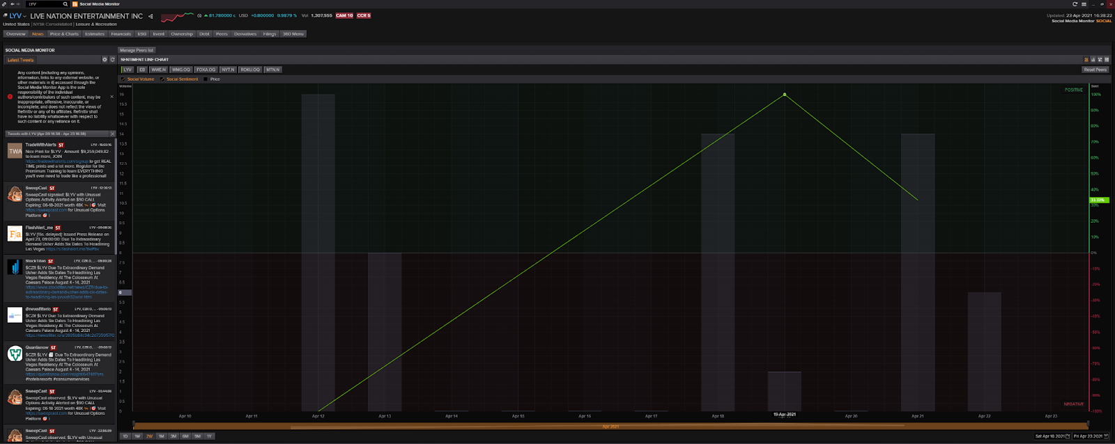This screenshot has height=444, width=1115.
Task: Dismiss the disclaimer notice with X
Action: click(111, 97)
